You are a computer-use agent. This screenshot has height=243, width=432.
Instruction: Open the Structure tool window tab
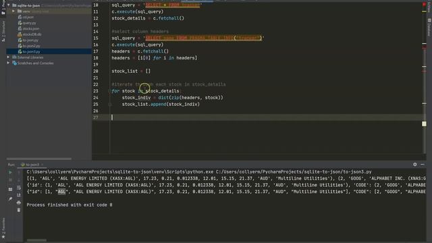(3, 31)
